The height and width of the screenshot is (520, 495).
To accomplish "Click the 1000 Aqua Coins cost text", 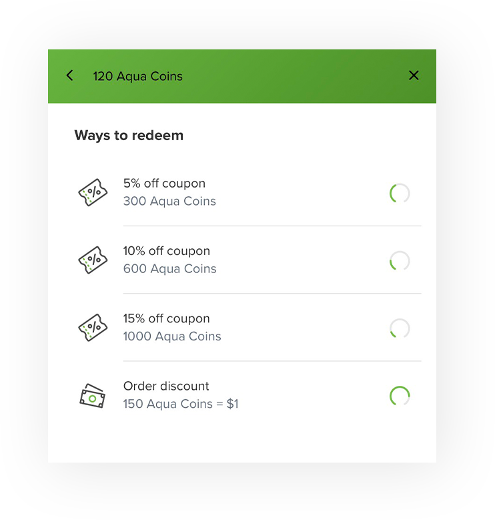I will [x=172, y=336].
